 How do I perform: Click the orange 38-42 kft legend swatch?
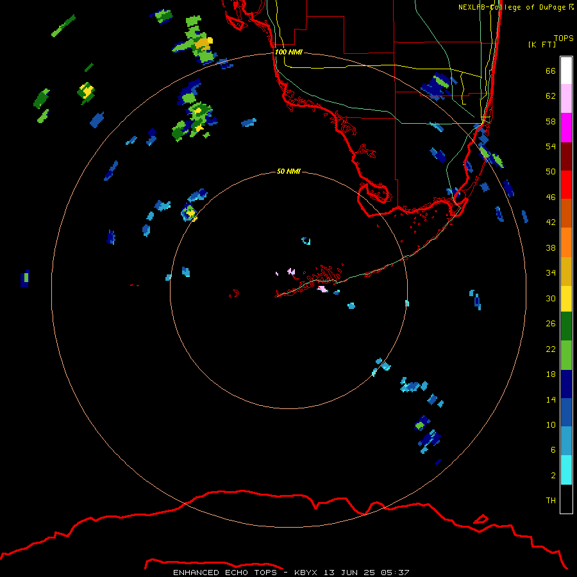pyautogui.click(x=566, y=242)
